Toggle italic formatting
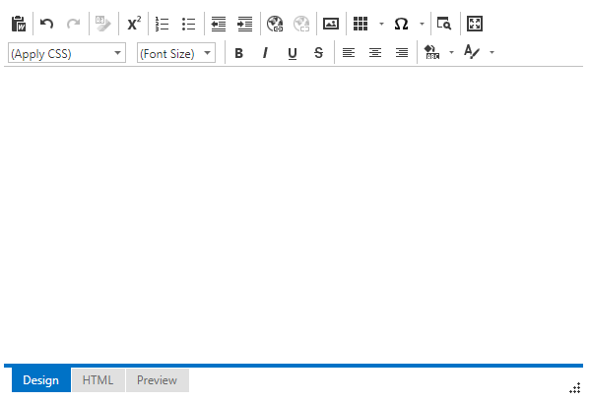 pos(265,53)
